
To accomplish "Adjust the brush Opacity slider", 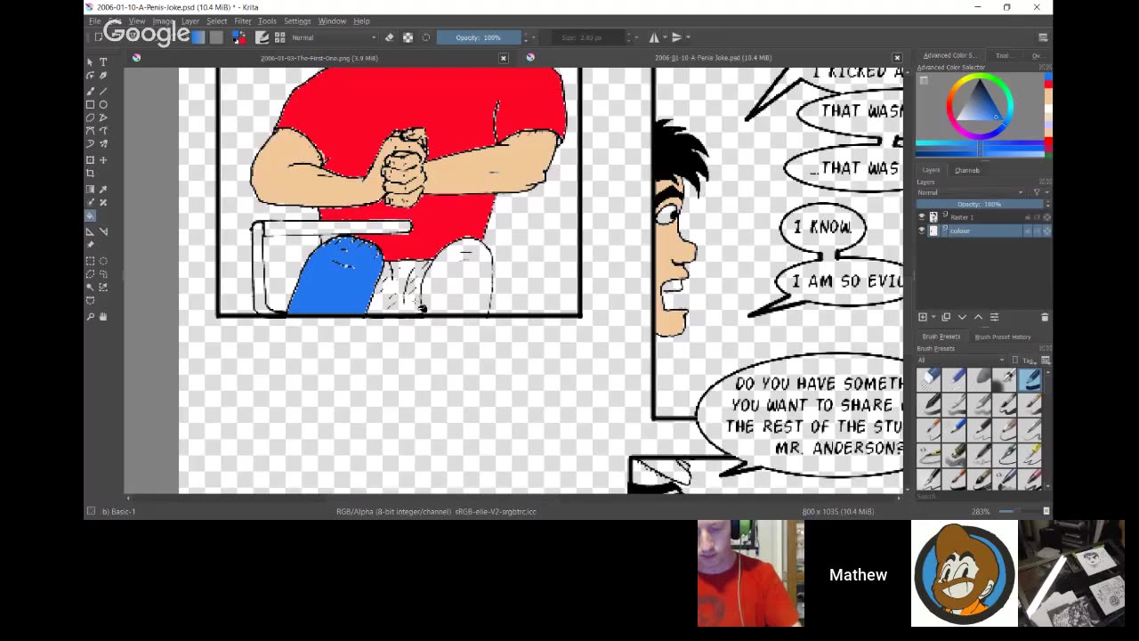I will click(479, 37).
